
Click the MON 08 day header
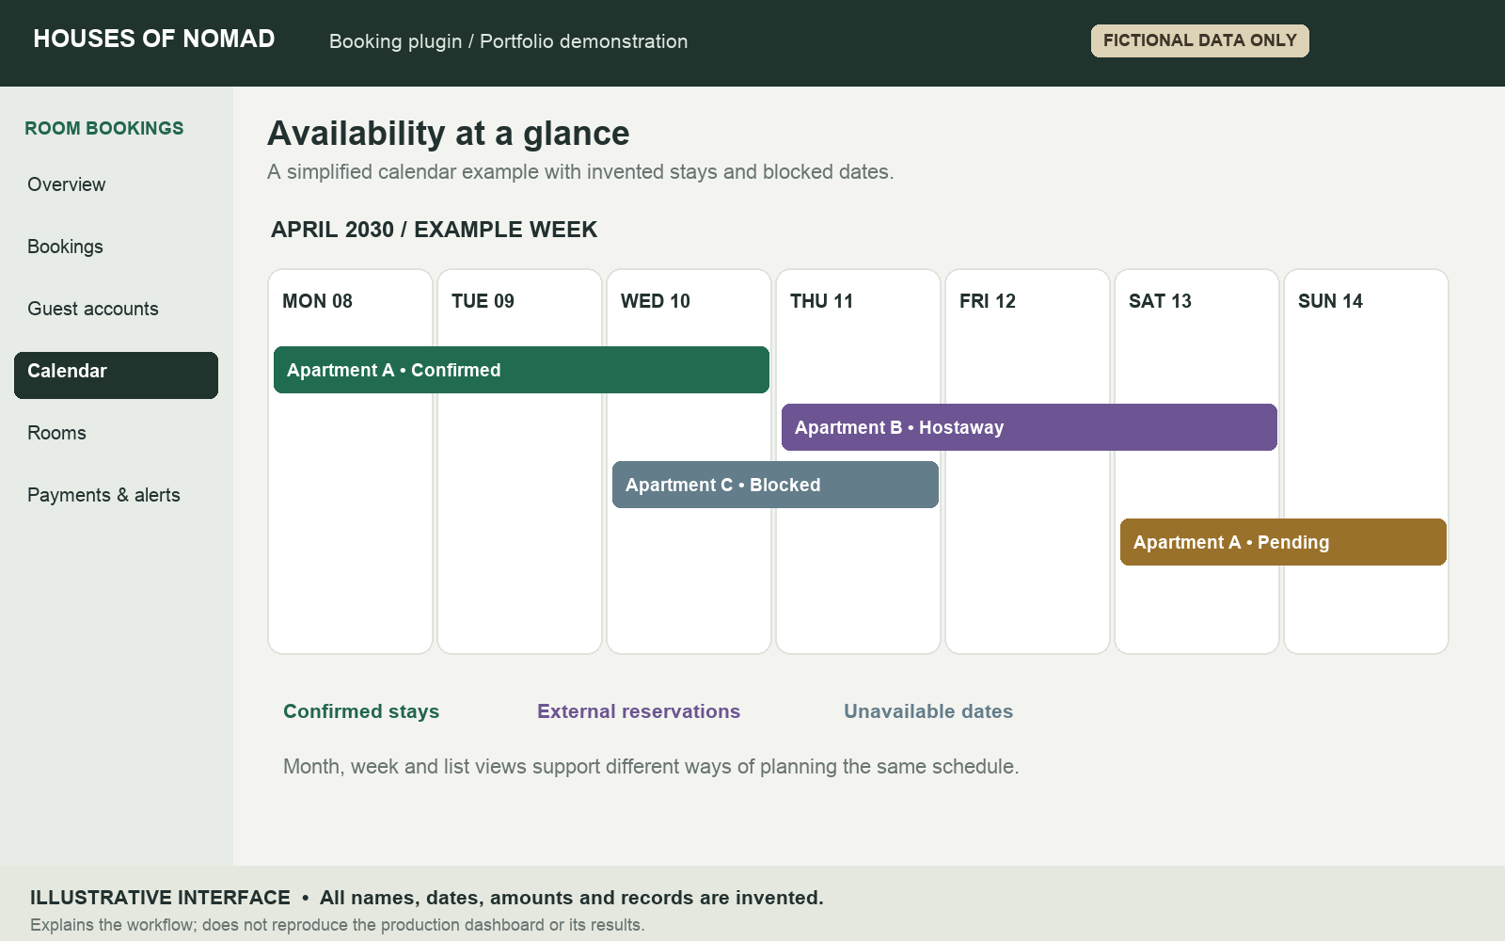pyautogui.click(x=317, y=301)
